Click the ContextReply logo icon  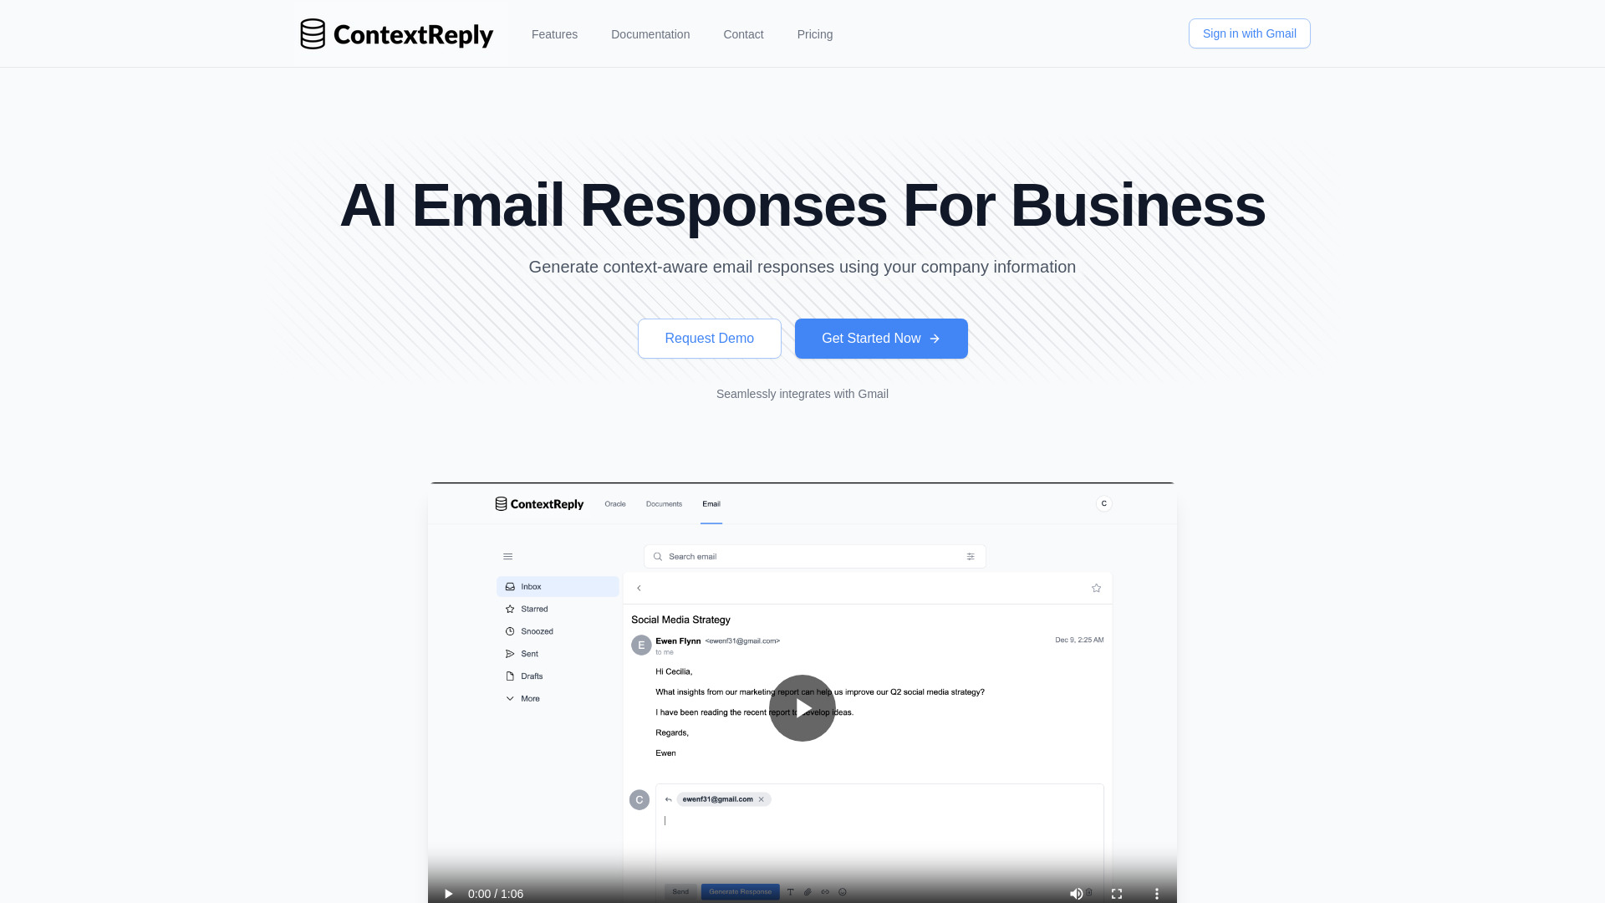click(312, 34)
